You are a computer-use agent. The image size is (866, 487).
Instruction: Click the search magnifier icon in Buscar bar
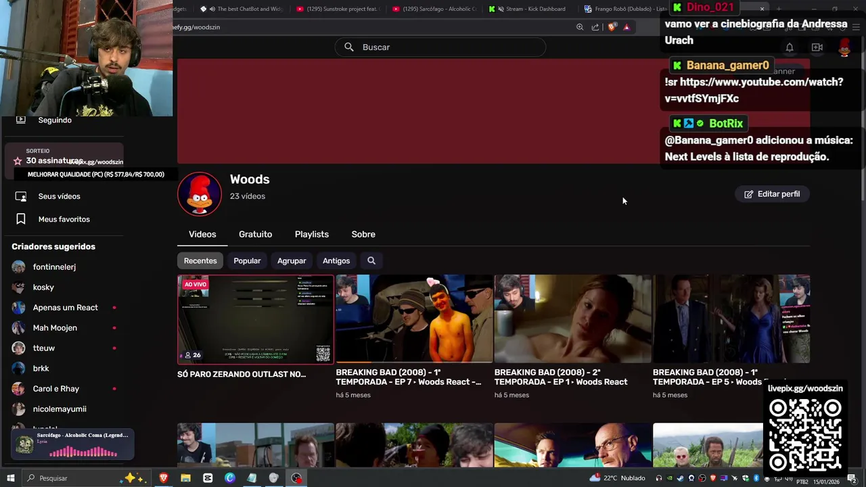click(349, 47)
